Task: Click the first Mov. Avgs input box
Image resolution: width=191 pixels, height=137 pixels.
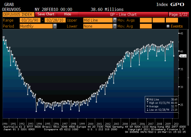Action: coord(146,20)
